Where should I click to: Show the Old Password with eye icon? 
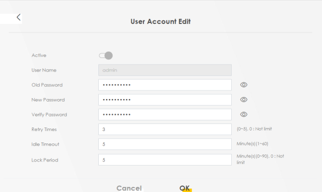[x=244, y=84]
